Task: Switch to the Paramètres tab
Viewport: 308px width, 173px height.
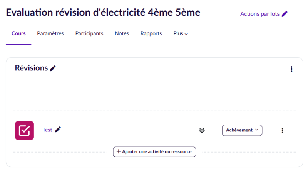Action: coord(50,33)
